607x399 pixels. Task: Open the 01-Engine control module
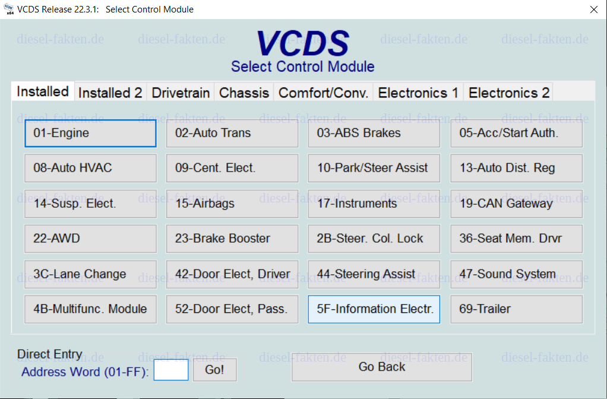(x=90, y=133)
